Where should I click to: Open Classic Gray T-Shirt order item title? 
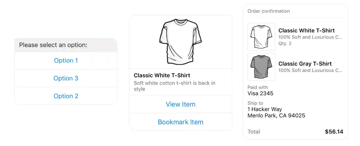pyautogui.click(x=305, y=64)
